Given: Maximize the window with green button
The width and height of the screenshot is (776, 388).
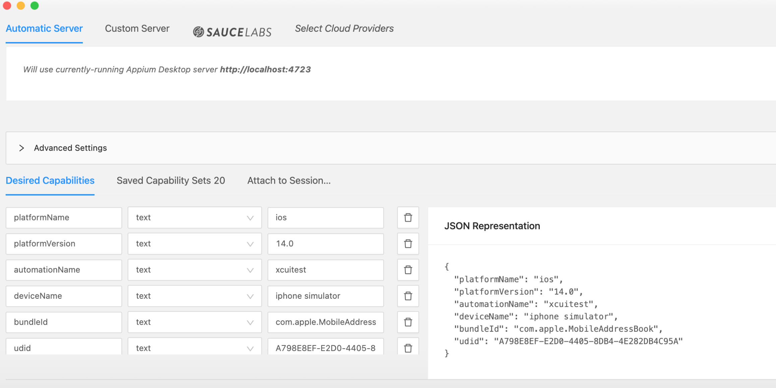Looking at the screenshot, I should 35,5.
